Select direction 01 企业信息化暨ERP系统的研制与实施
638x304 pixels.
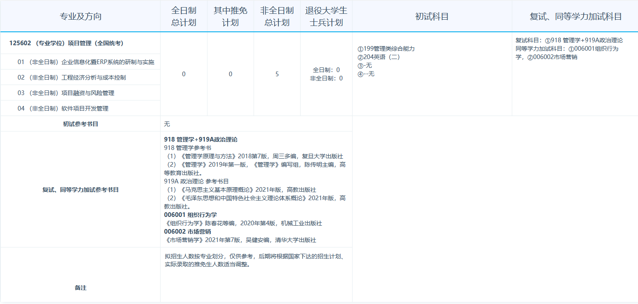click(x=86, y=62)
